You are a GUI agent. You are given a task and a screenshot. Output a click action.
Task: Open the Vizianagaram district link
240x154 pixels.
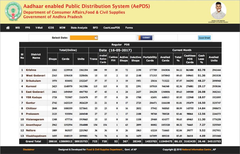coord(35,119)
